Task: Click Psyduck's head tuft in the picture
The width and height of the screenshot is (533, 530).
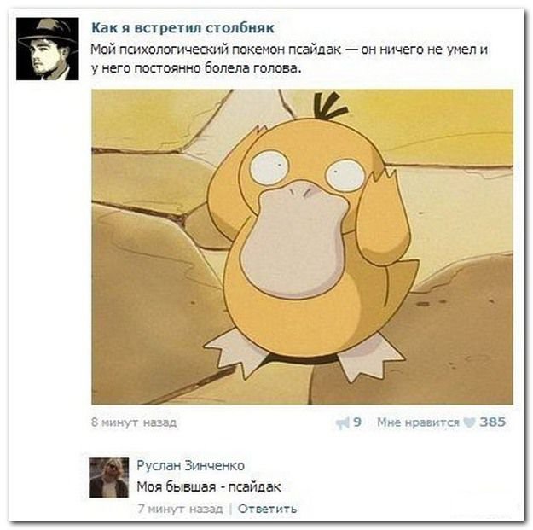Action: [330, 106]
